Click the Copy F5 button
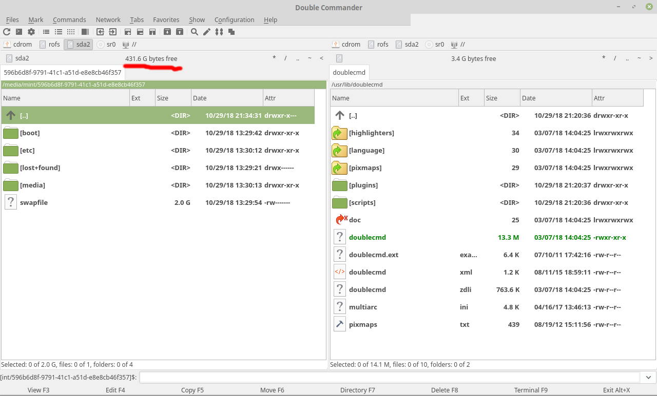The width and height of the screenshot is (657, 396). point(192,390)
